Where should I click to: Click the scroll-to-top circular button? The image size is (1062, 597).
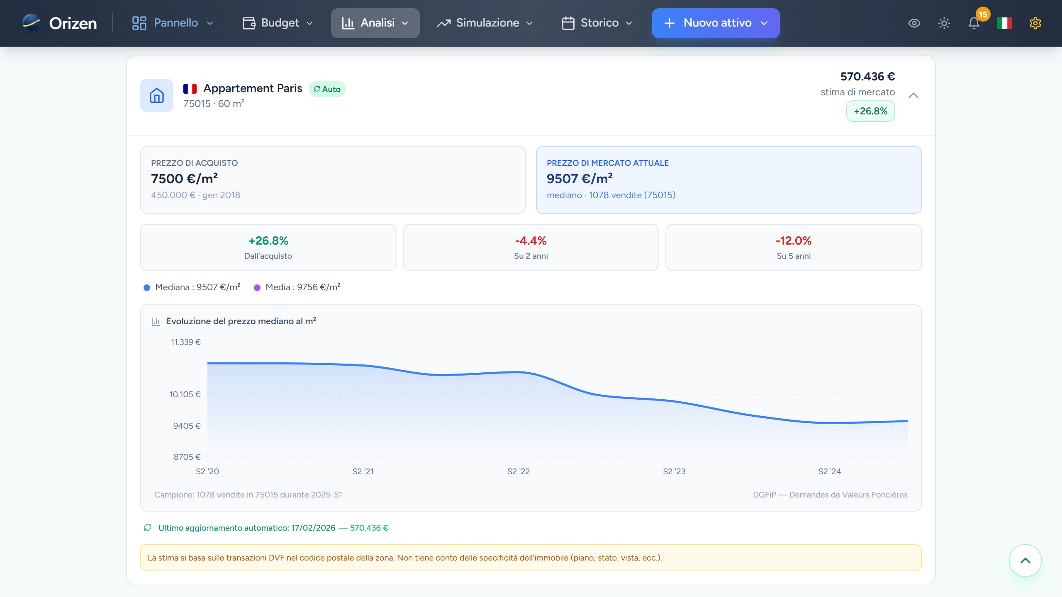point(1025,561)
